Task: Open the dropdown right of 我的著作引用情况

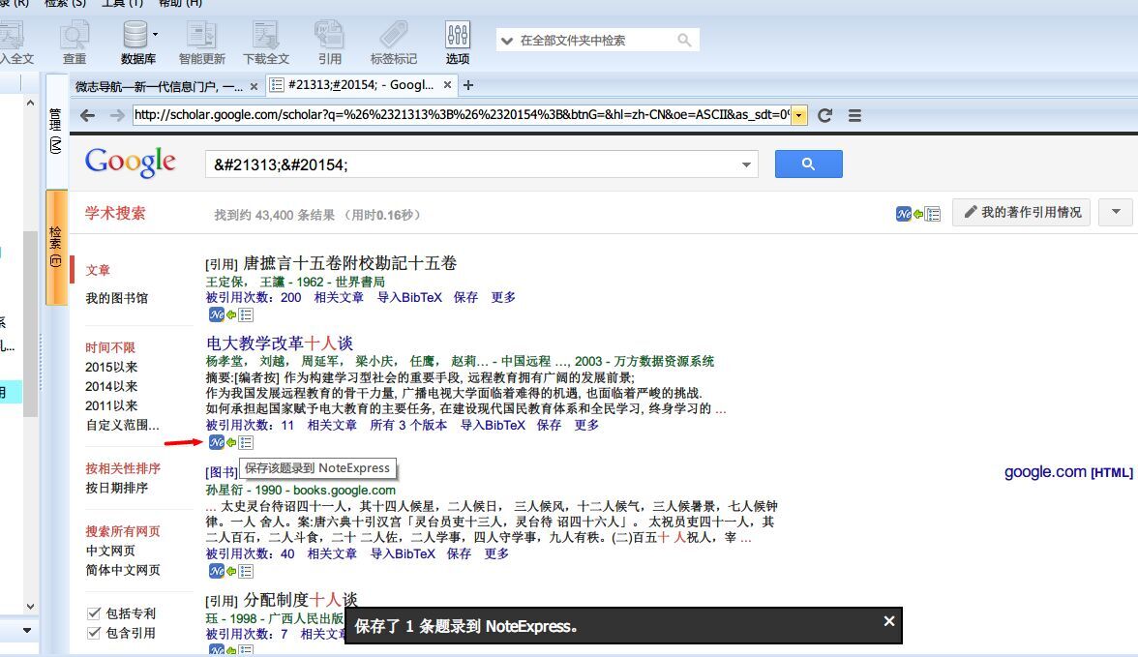Action: [x=1116, y=212]
